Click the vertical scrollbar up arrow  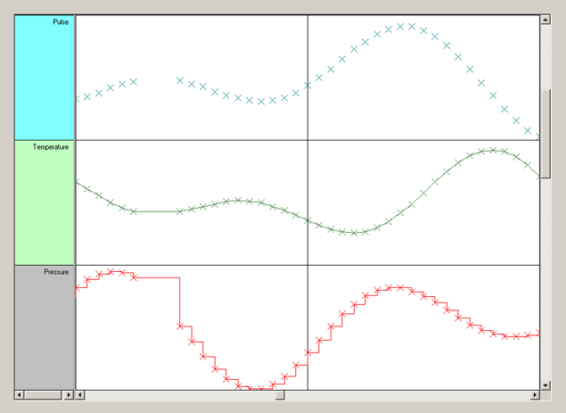[x=546, y=20]
